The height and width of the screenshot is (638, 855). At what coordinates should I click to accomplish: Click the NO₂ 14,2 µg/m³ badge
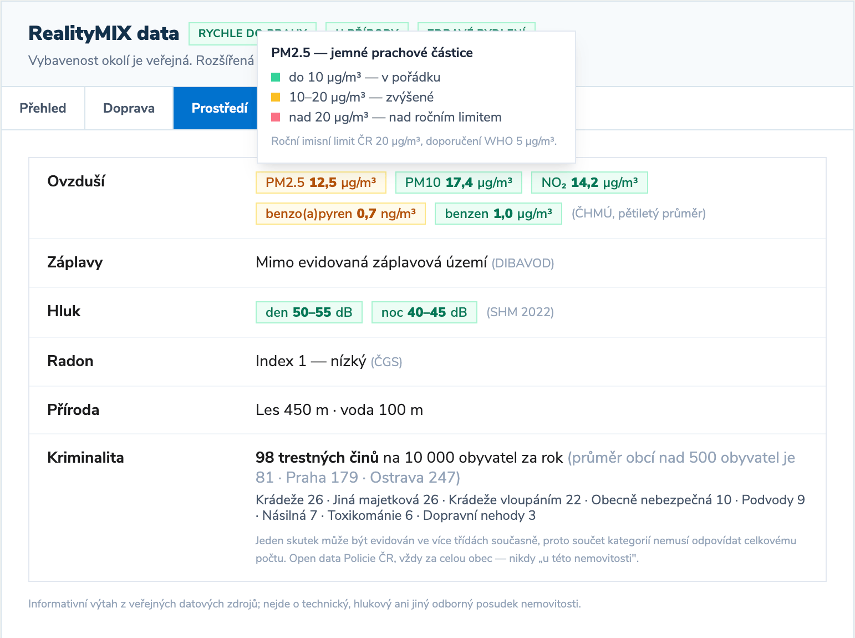[589, 183]
